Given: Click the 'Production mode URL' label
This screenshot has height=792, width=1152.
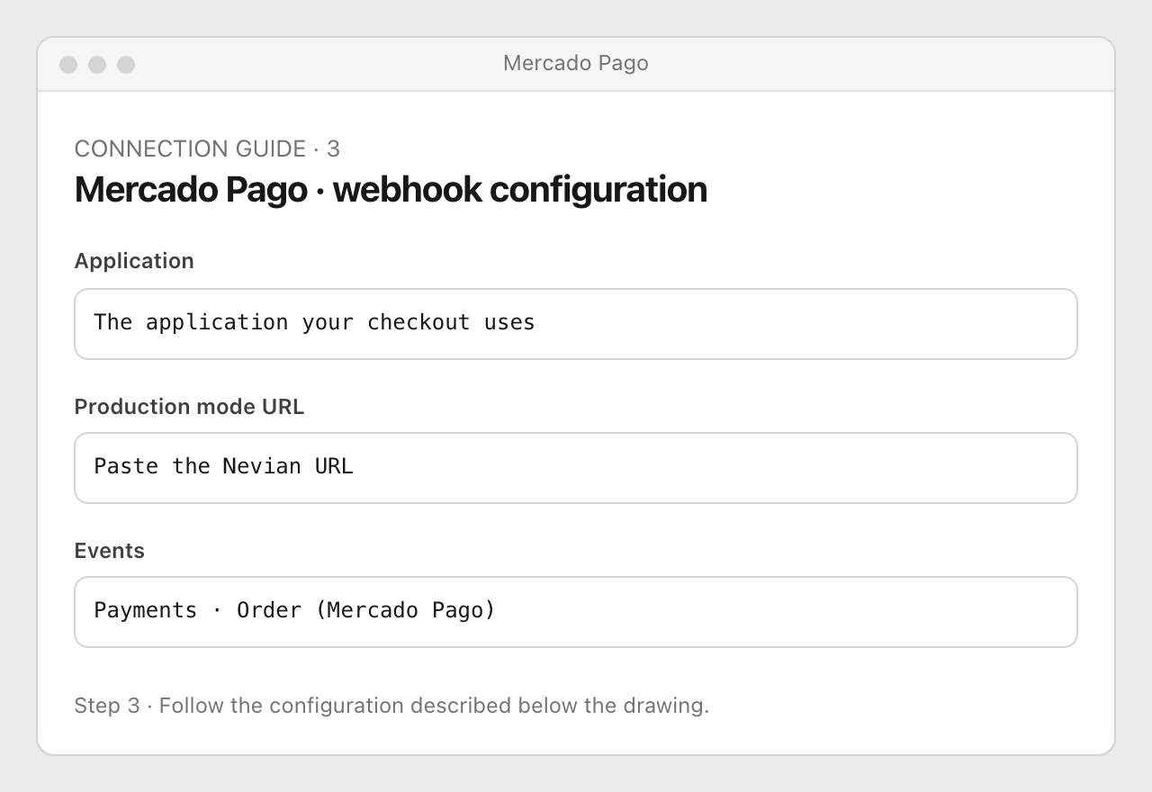Looking at the screenshot, I should coord(189,407).
